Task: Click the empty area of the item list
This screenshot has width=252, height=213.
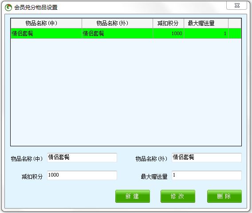Action: tap(126, 92)
